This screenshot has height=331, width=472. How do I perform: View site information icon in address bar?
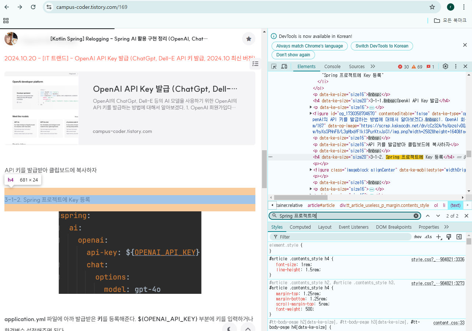click(x=49, y=7)
